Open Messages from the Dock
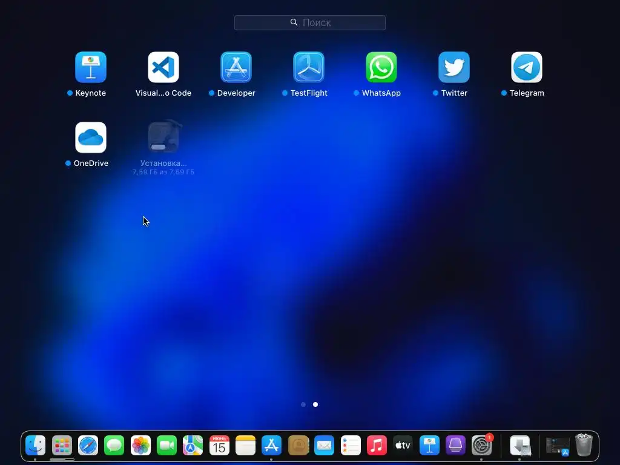 114,445
